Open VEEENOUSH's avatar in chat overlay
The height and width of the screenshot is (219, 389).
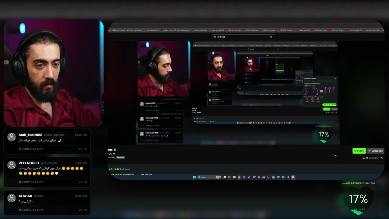click(x=12, y=165)
